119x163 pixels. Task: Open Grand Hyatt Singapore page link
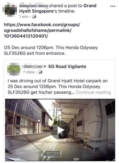[58, 8]
